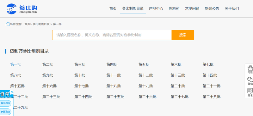Image resolution: width=253 pixels, height=116 pixels.
Task: Select batch 第十五批
Action: [x=17, y=86]
